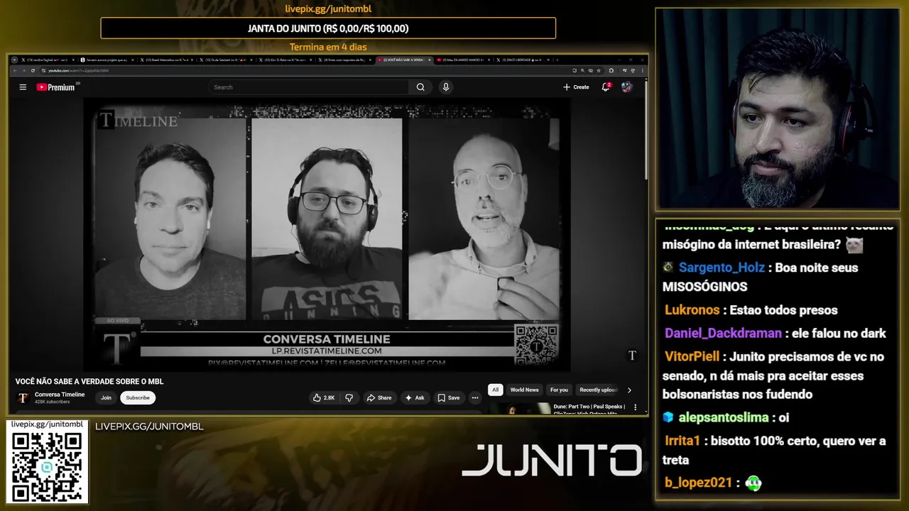Share the video

point(379,398)
